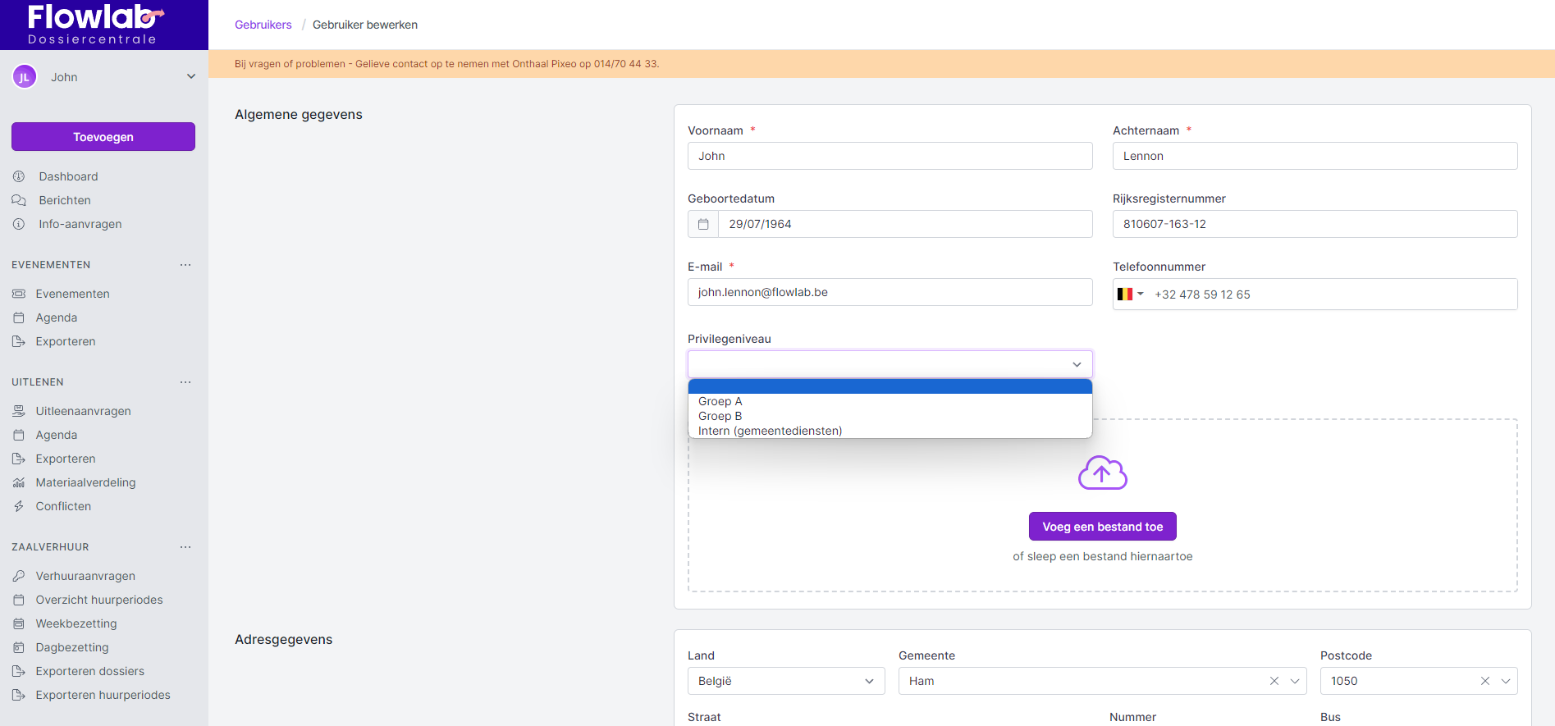This screenshot has width=1555, height=726.
Task: Click the Voeg een bestand toe button
Action: tap(1102, 527)
